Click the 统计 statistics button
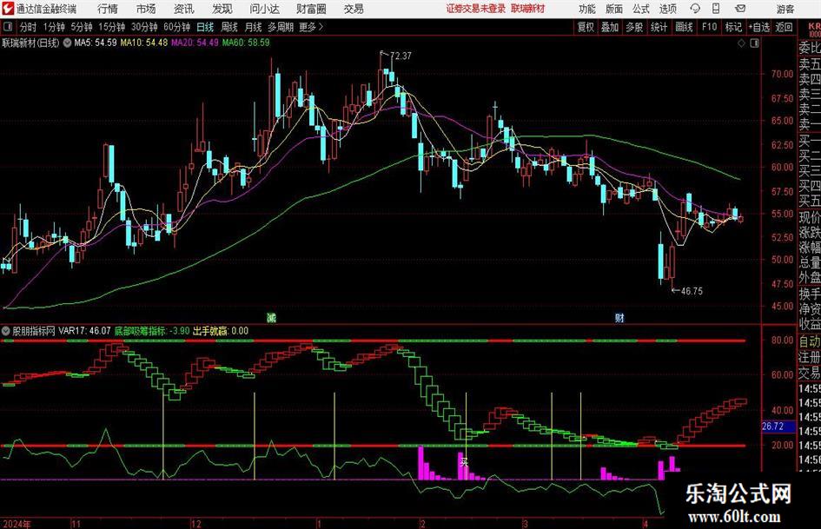 659,27
